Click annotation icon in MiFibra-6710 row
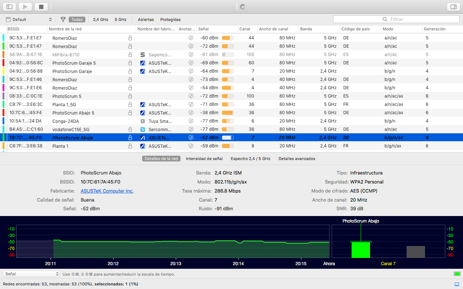Screen dimensions: 463x289 click(191, 55)
